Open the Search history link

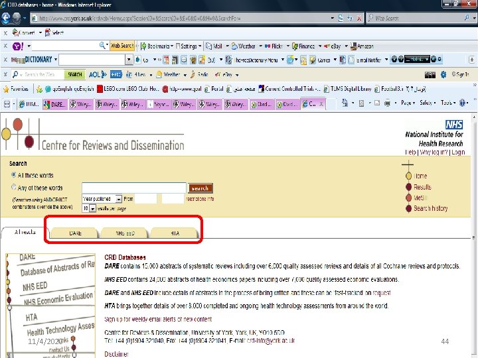point(430,209)
